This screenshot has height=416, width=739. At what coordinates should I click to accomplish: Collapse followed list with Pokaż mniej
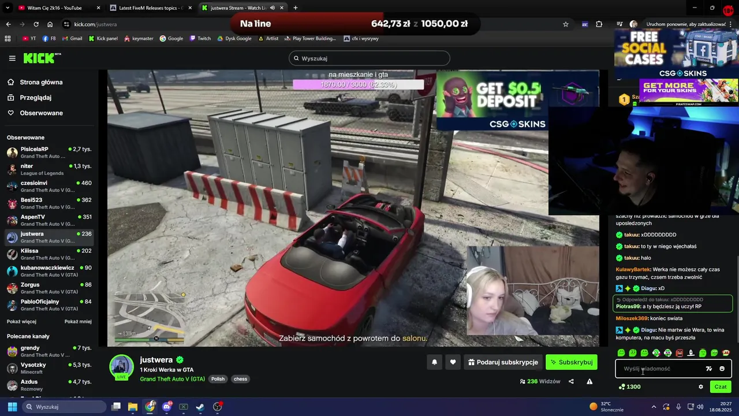(78, 322)
